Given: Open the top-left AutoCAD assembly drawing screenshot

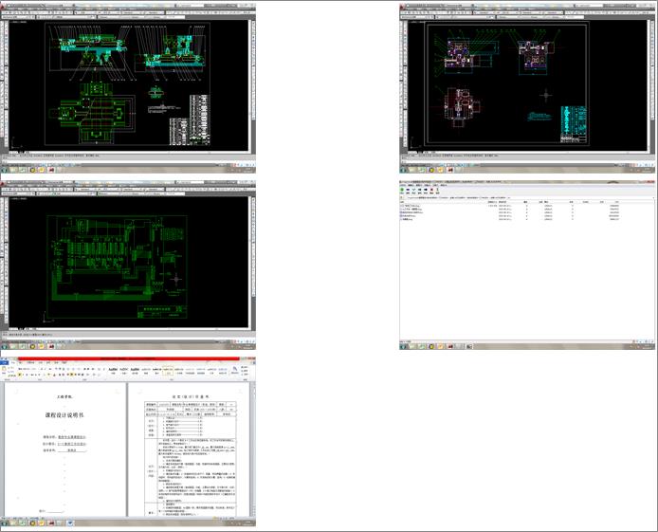Looking at the screenshot, I should coord(128,87).
